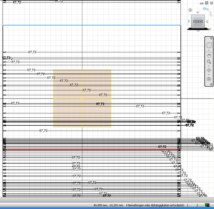Select the Pan hand tool
Screen dimensions: 214x209
point(209,55)
